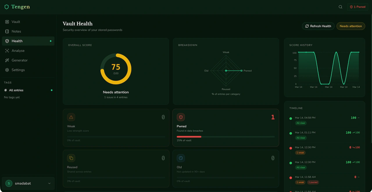Click the "% of entries per category" caption

click(226, 94)
